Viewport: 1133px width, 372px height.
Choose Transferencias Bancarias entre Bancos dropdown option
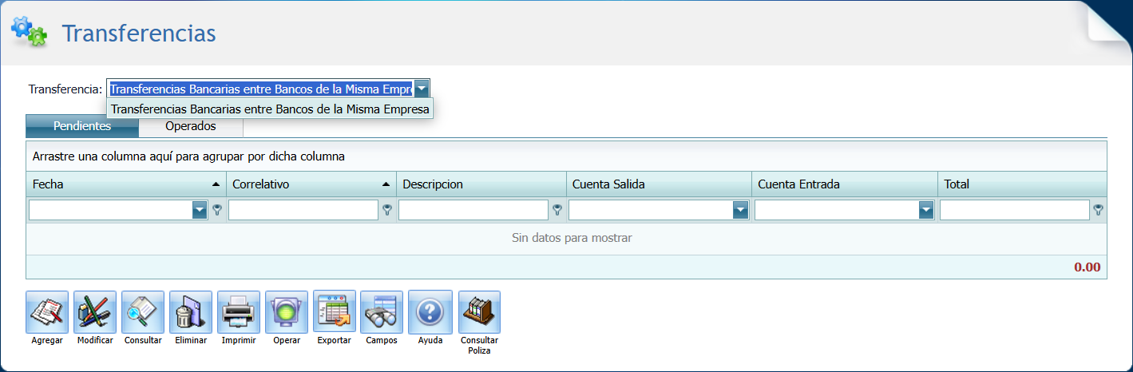[x=270, y=109]
